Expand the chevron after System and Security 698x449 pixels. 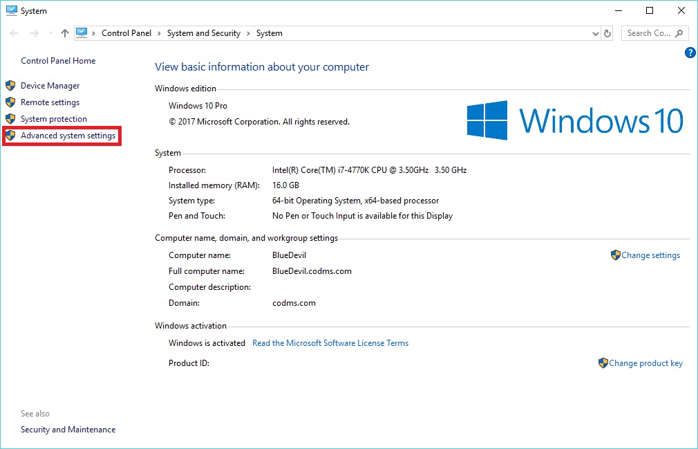[248, 33]
